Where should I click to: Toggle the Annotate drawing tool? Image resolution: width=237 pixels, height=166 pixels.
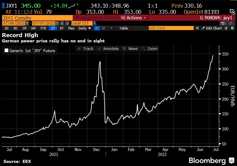pyautogui.click(x=108, y=48)
